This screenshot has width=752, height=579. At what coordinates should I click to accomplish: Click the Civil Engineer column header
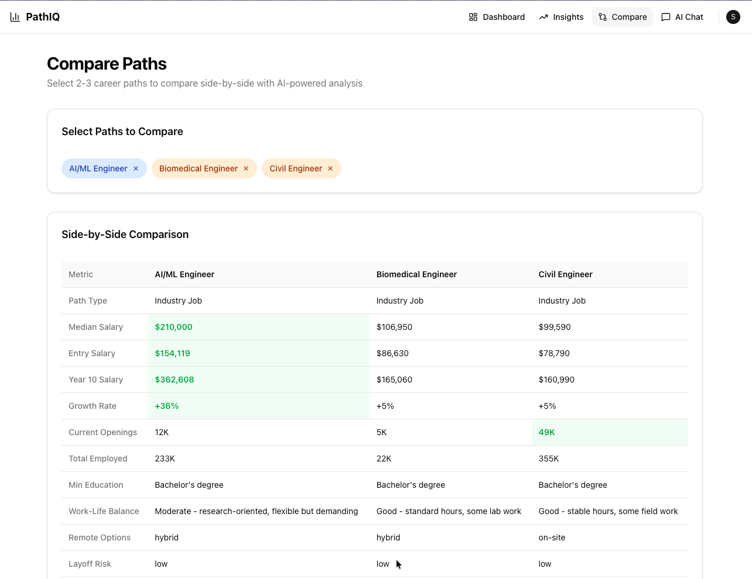coord(565,274)
